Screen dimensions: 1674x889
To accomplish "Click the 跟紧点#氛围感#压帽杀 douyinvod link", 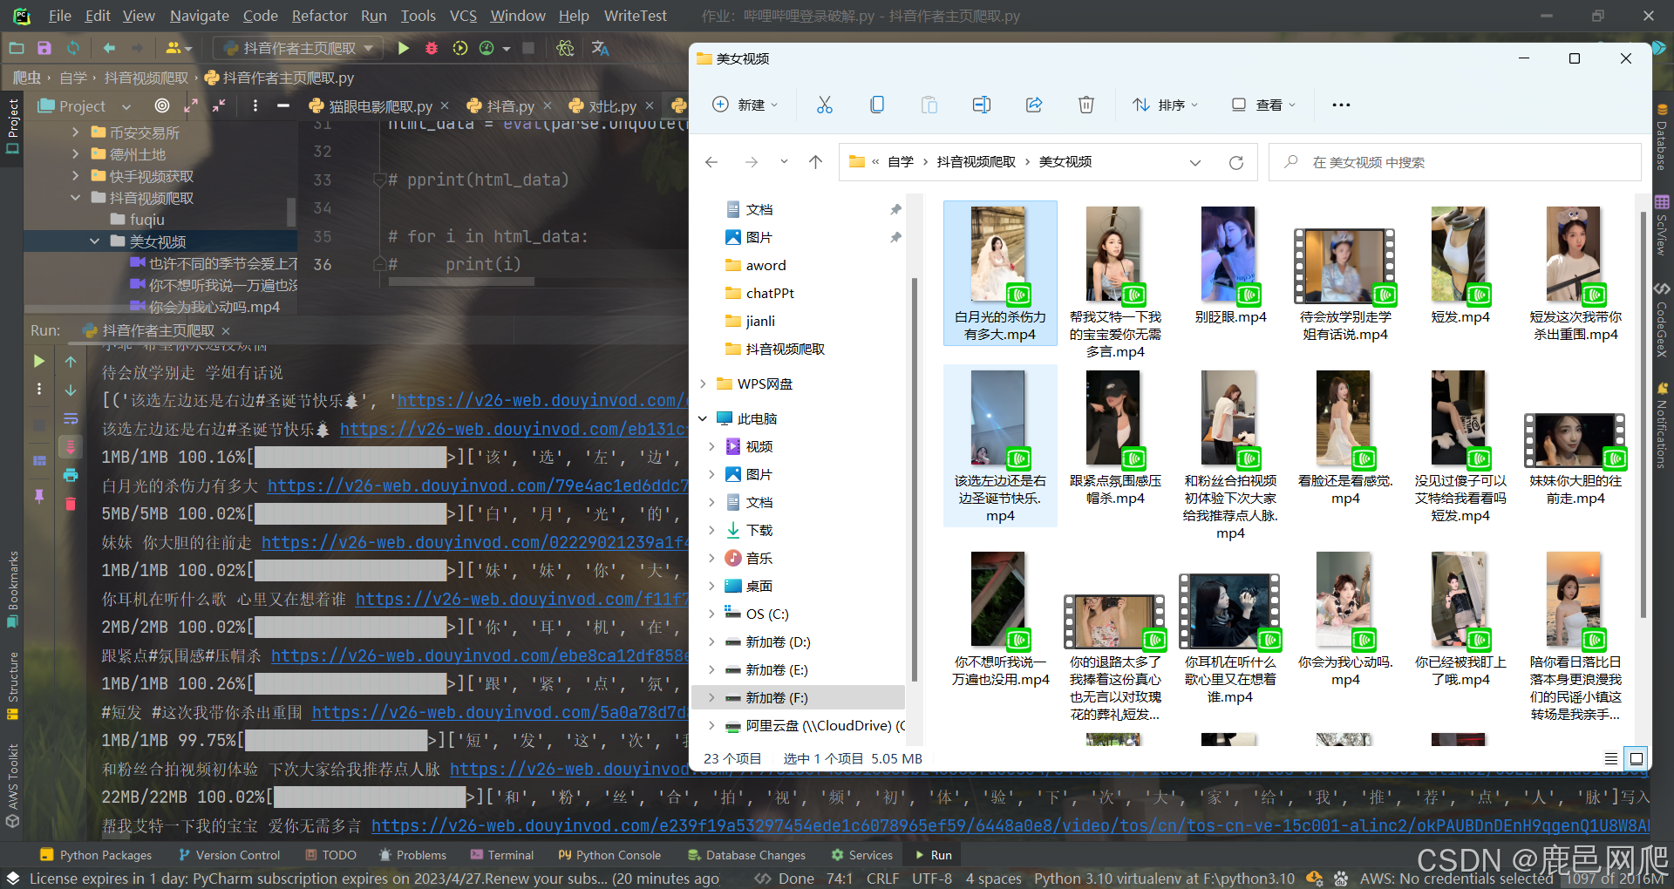I will [479, 655].
